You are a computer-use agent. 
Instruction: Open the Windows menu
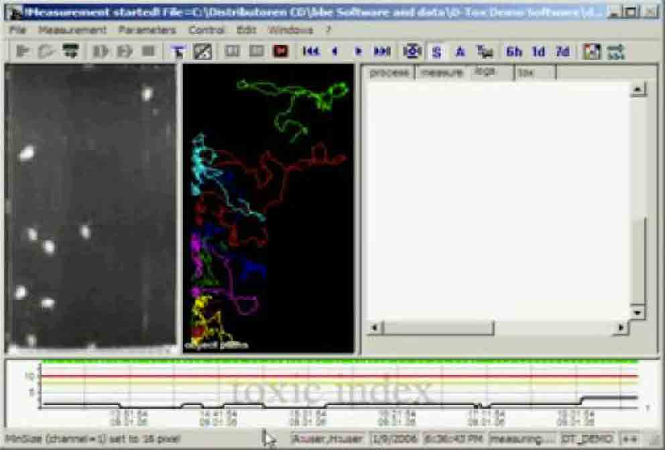point(290,30)
